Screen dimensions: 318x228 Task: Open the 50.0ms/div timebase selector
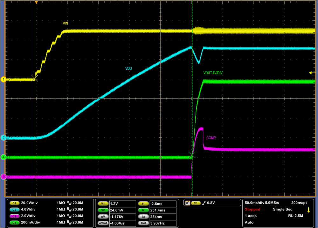coord(255,203)
